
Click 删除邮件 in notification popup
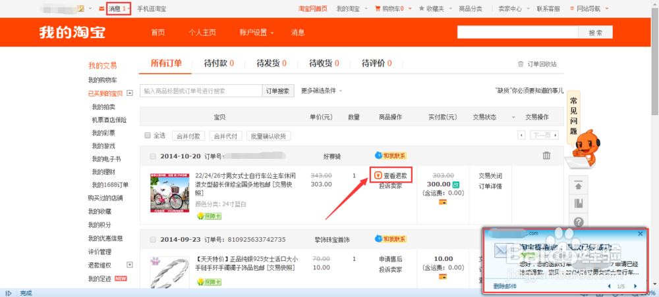point(505,286)
